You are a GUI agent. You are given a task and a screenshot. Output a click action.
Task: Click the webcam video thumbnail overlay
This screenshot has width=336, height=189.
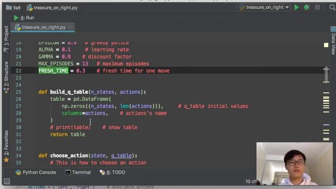(295, 164)
